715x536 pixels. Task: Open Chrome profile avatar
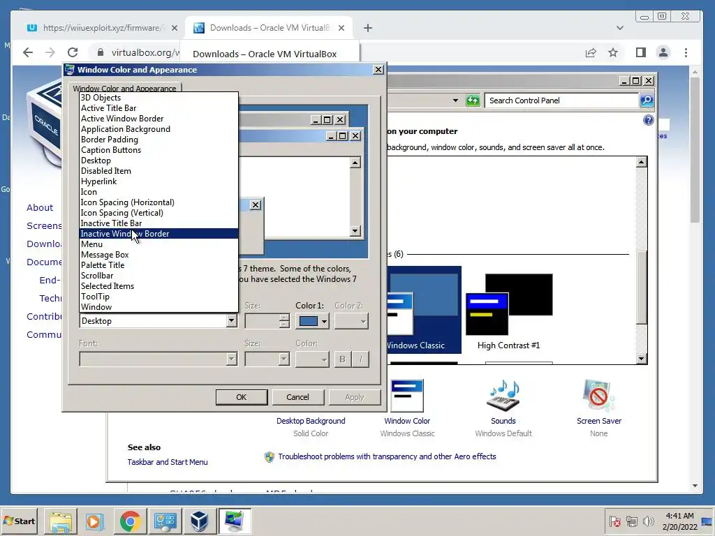point(663,52)
